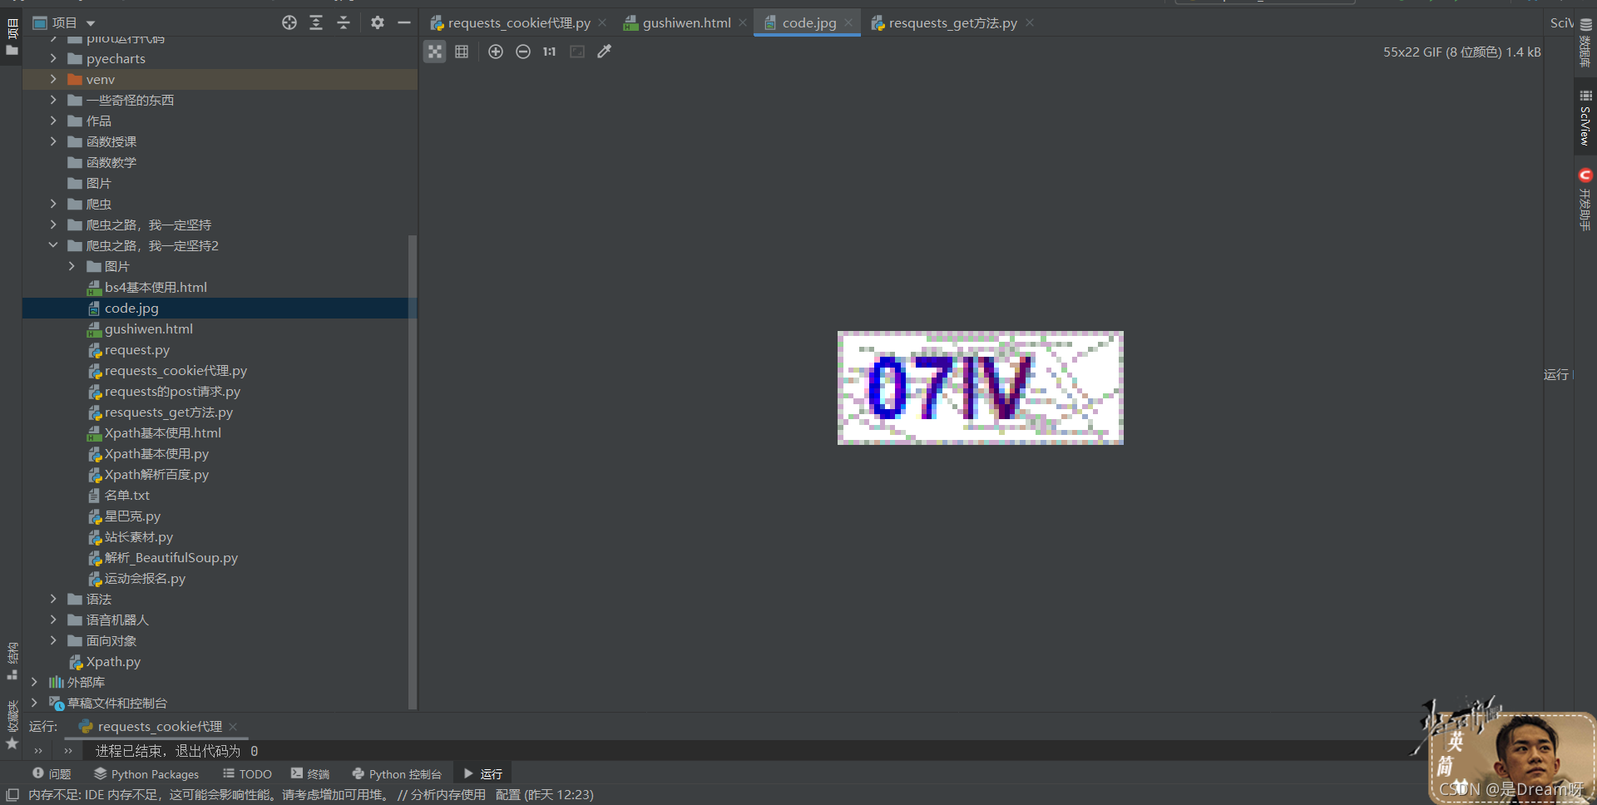Screen dimensions: 1597x805
Task: Open 站长素材.py file
Action: (138, 536)
